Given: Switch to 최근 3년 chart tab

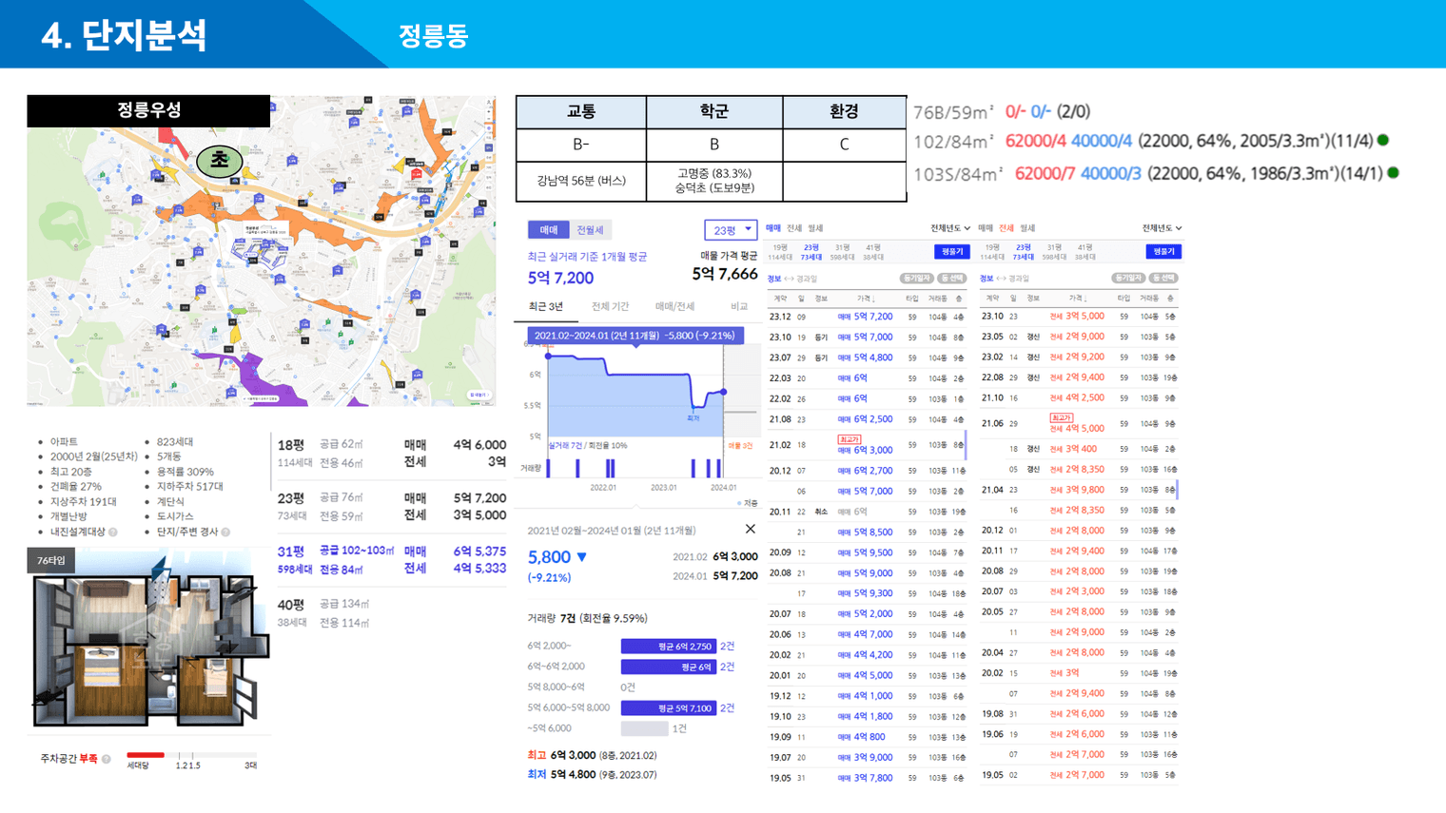Looking at the screenshot, I should pyautogui.click(x=546, y=306).
